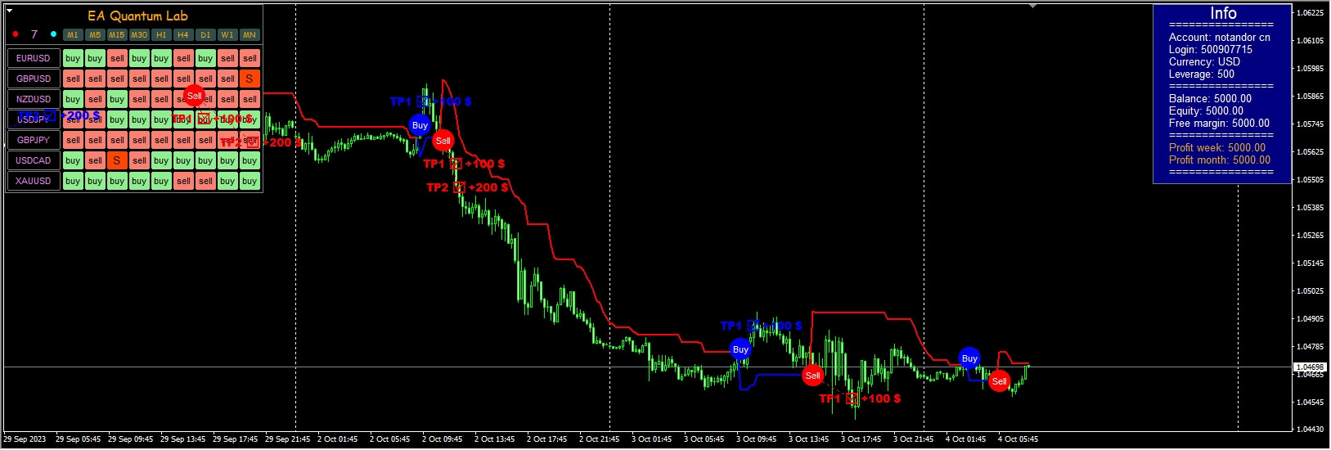Screen dimensions: 1331x450
Task: Open the GBPUSD symbol
Action: pyautogui.click(x=34, y=79)
